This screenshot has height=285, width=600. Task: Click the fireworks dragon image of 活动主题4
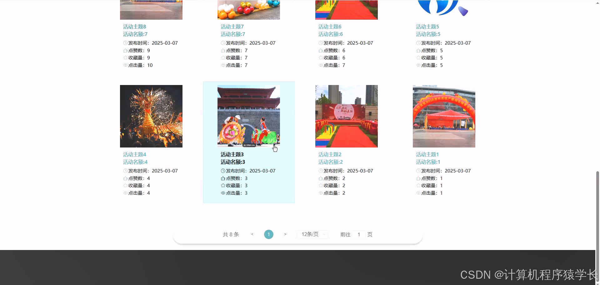point(151,116)
